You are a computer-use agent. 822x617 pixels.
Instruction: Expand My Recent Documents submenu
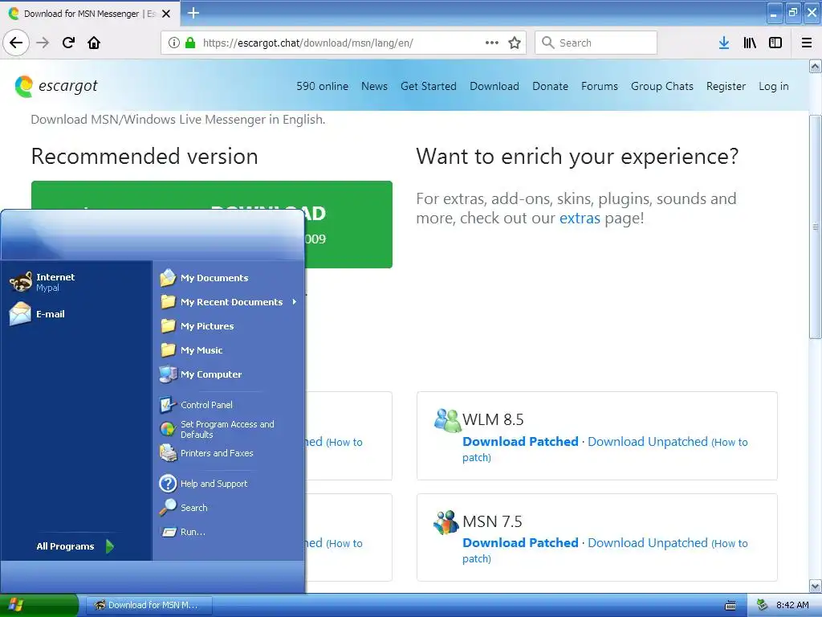pos(229,302)
